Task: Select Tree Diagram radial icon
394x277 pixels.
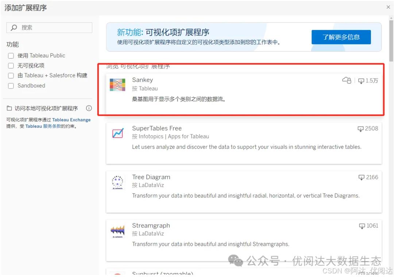Action: pos(117,182)
